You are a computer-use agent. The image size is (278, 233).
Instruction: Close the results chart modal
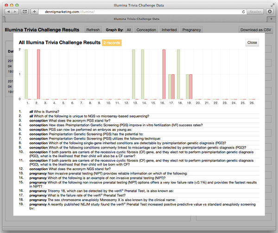252,43
